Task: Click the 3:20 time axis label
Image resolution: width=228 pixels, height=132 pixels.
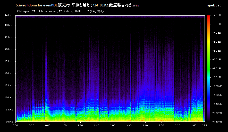Action: click(x=178, y=126)
